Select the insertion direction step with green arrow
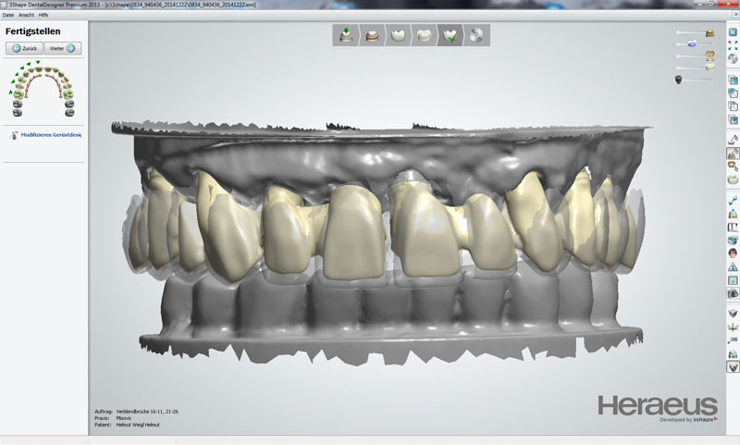740x445 pixels. click(345, 35)
